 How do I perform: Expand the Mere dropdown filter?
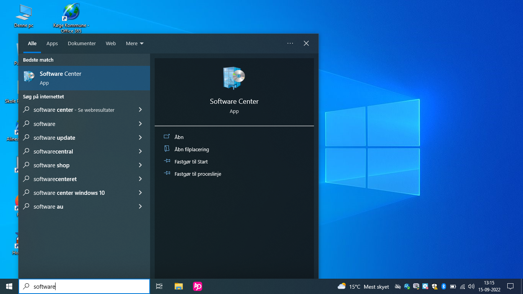(135, 44)
